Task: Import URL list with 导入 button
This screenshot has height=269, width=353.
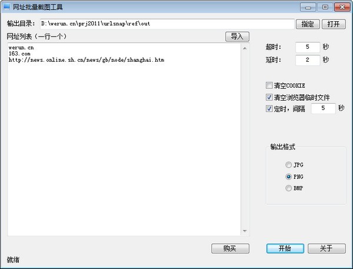Action: pos(237,36)
